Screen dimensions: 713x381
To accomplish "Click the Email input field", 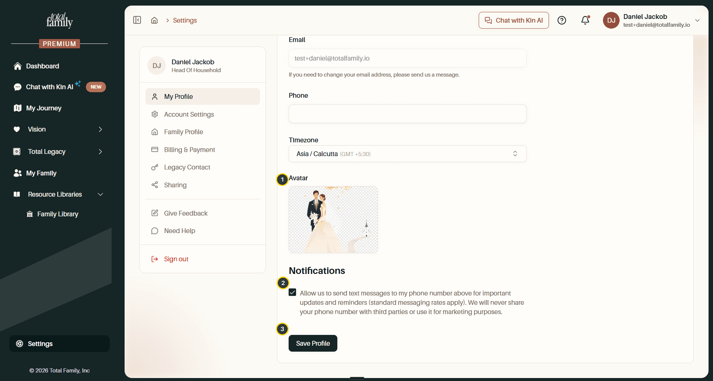I will (x=407, y=58).
